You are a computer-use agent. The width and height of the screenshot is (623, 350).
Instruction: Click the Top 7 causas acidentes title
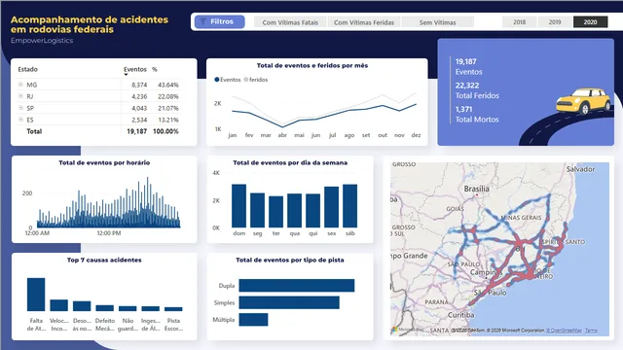coord(104,260)
